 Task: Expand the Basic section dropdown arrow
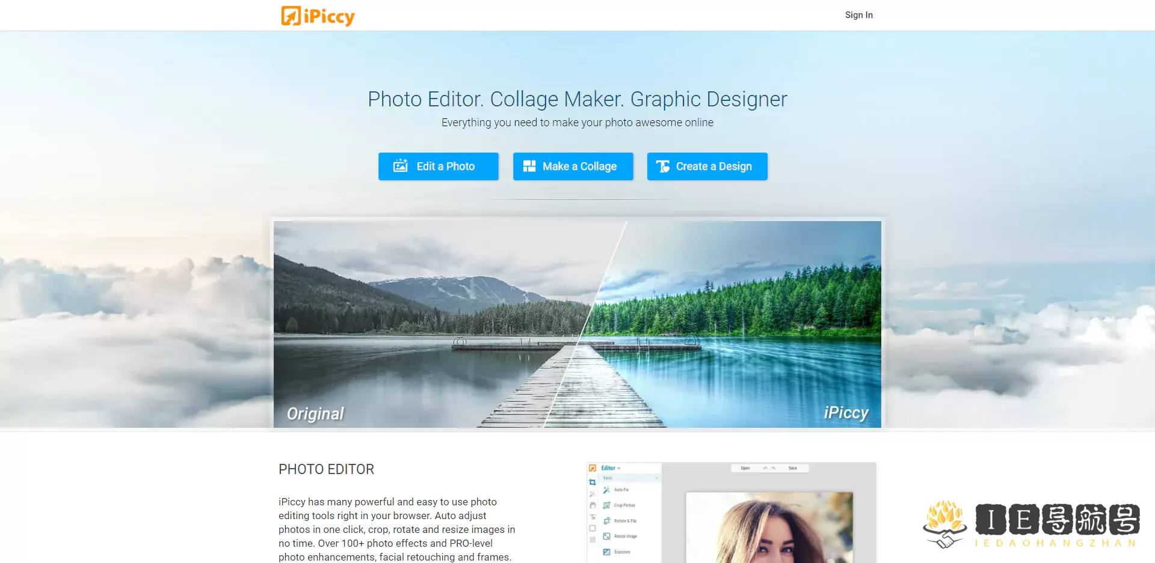coord(657,478)
